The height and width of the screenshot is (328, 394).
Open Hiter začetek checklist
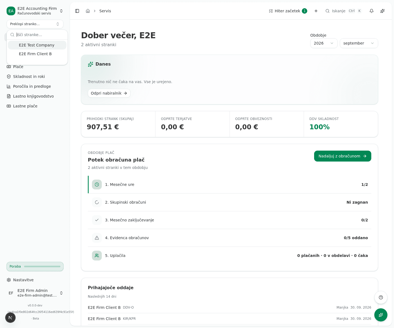coord(288,11)
